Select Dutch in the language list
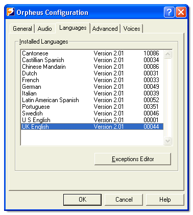This screenshot has height=215, width=193. [92, 73]
